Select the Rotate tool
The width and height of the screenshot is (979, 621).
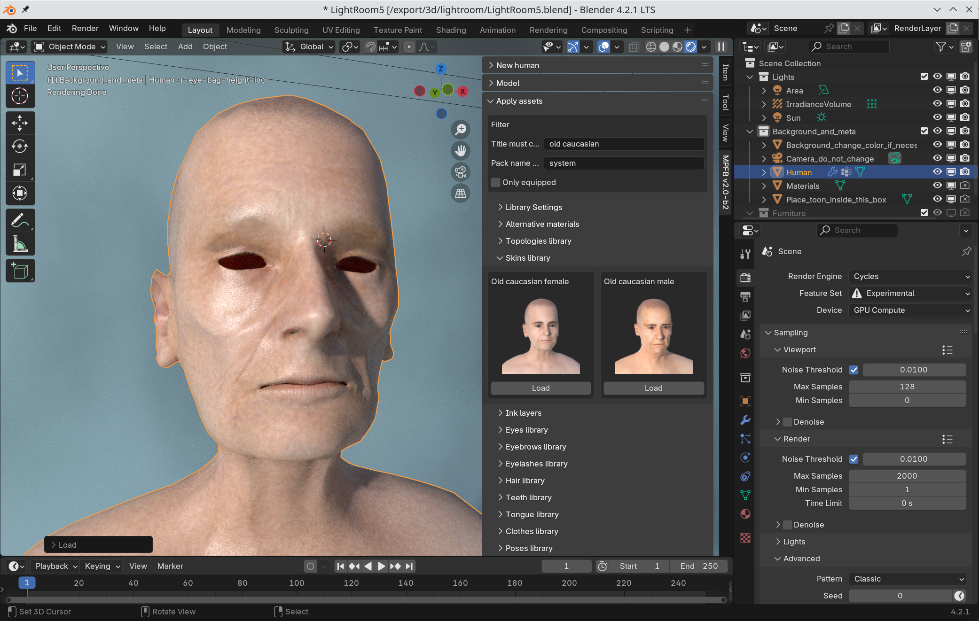20,147
